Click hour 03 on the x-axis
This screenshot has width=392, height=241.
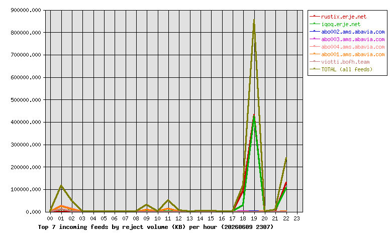tap(82, 218)
